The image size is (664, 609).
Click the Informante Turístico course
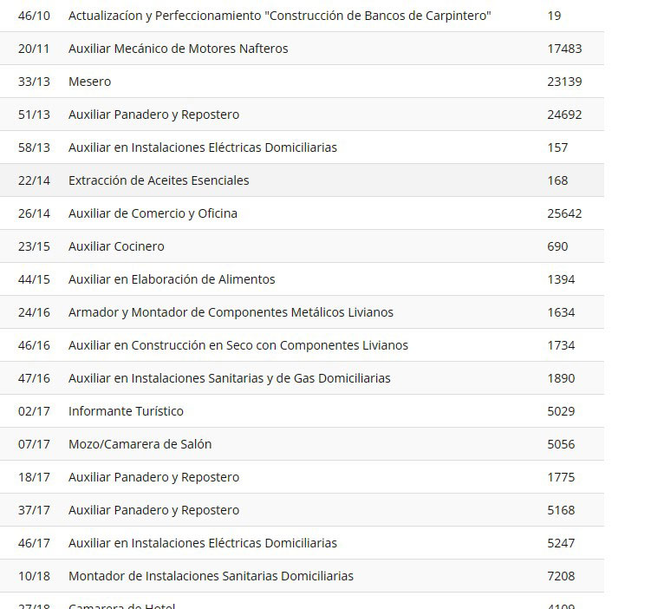[126, 411]
